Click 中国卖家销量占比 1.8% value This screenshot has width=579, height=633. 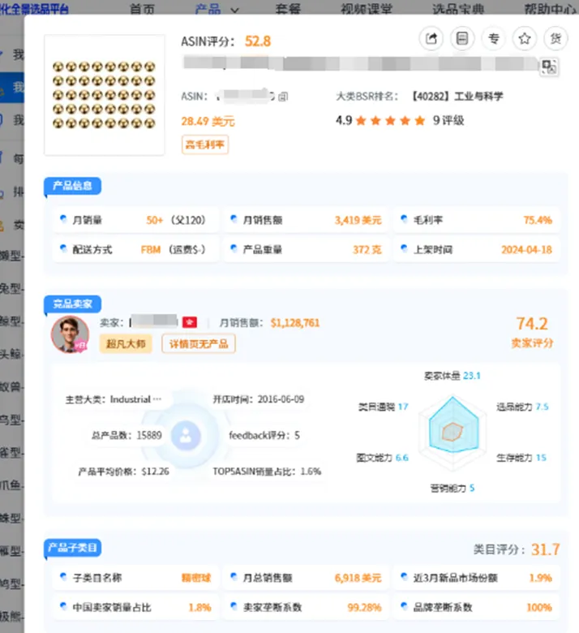(199, 608)
